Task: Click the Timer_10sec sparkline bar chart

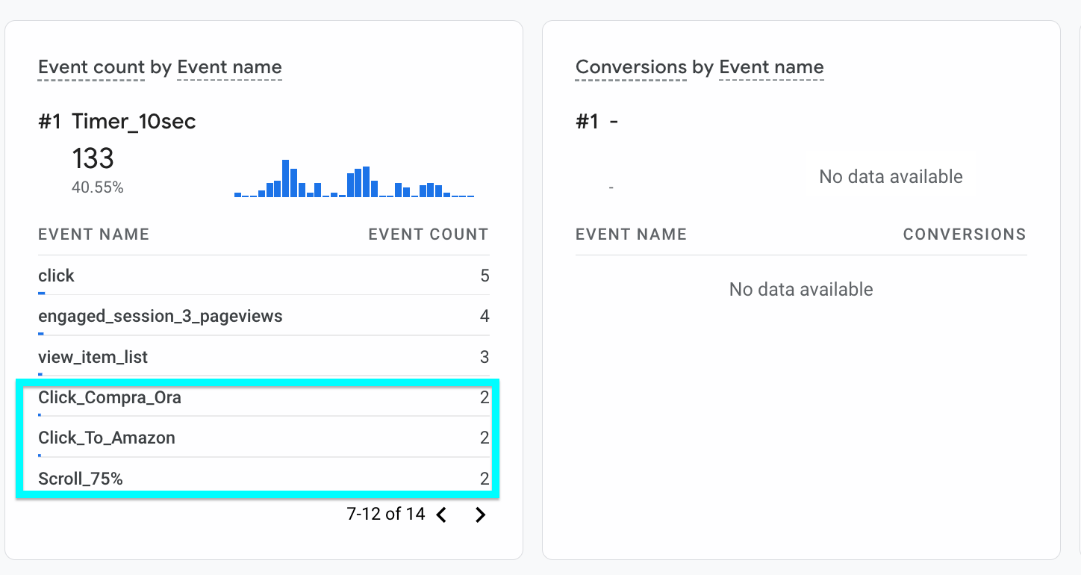Action: tap(354, 178)
